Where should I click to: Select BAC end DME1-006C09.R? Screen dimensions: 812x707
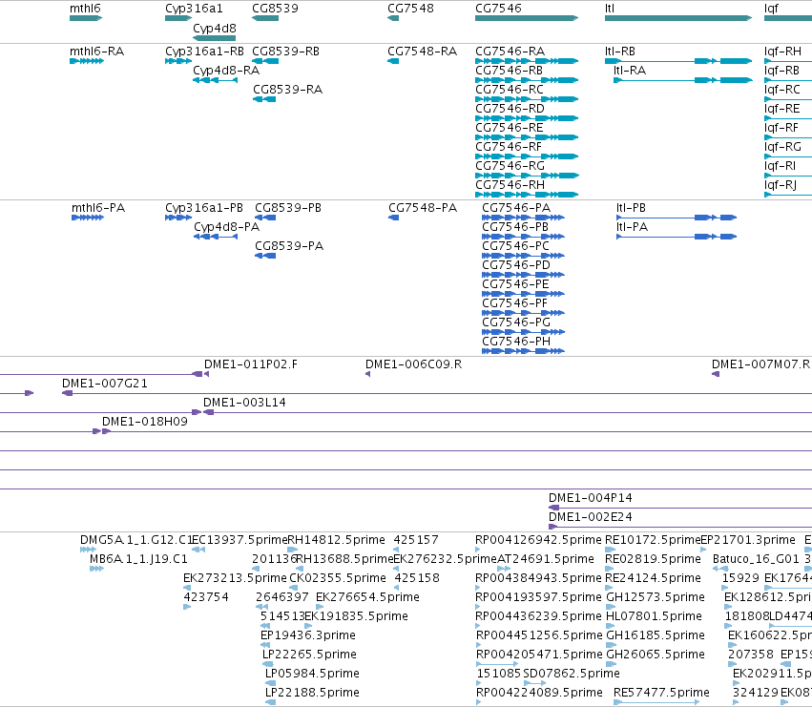tap(414, 364)
